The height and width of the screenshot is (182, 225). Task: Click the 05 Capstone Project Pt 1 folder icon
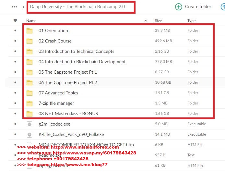tap(30, 72)
